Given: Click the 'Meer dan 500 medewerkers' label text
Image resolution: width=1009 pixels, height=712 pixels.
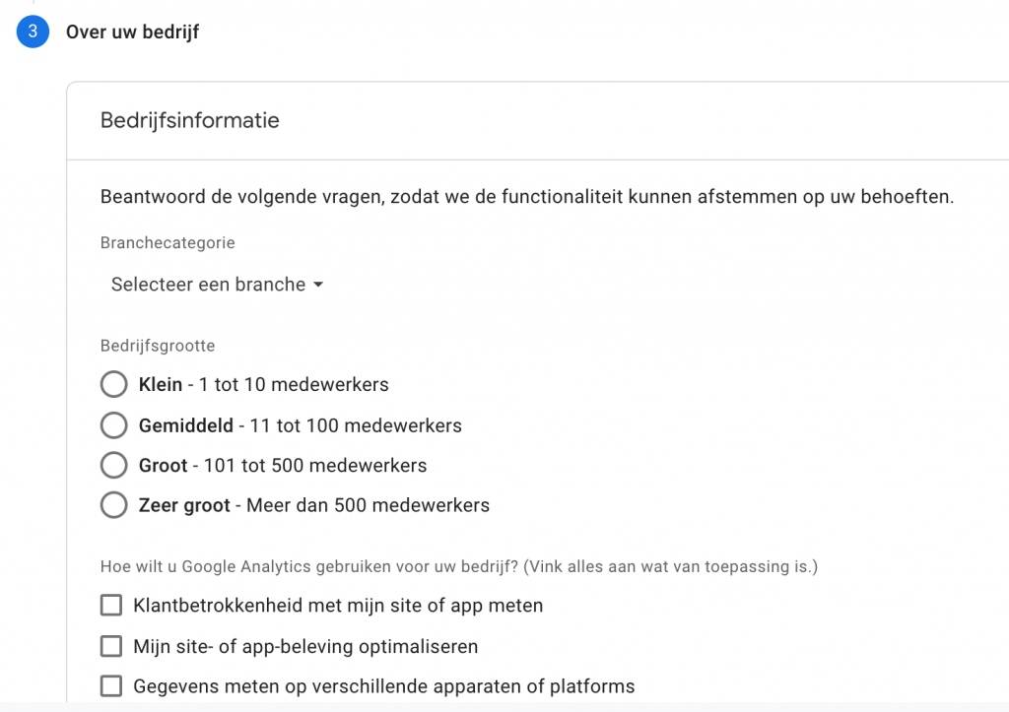Looking at the screenshot, I should [369, 505].
